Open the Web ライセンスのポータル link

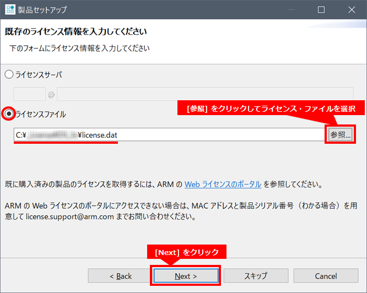pyautogui.click(x=223, y=185)
